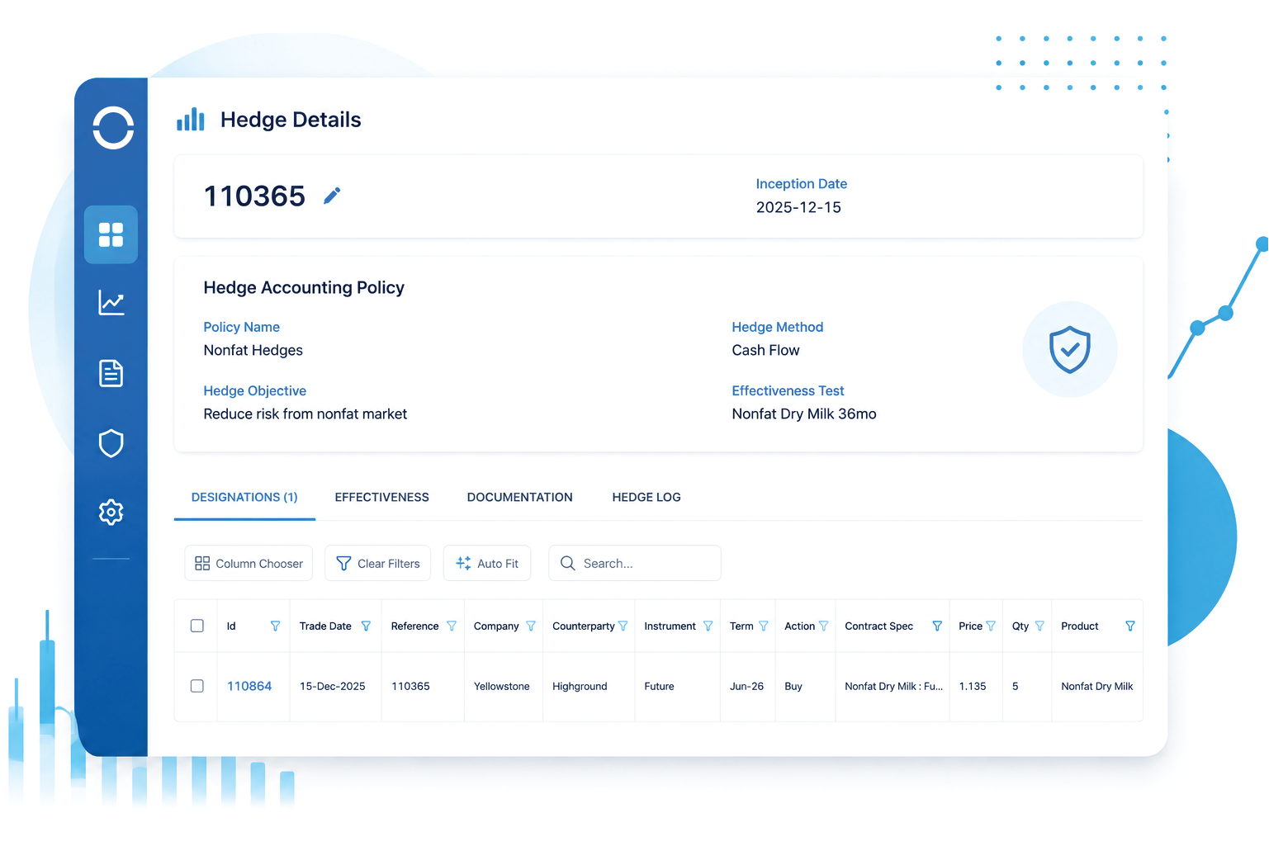Screen dimensions: 1269x846
Task: Open designation link 110864
Action: coord(249,686)
